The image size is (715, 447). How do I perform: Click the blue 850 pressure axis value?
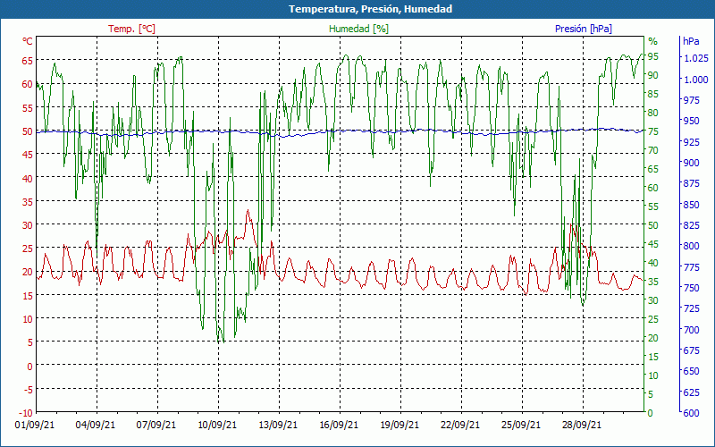pos(691,205)
